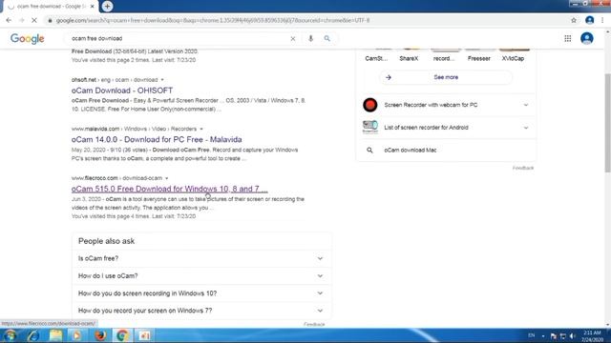Open the taskbar clock and date
Image resolution: width=611 pixels, height=343 pixels.
point(592,336)
